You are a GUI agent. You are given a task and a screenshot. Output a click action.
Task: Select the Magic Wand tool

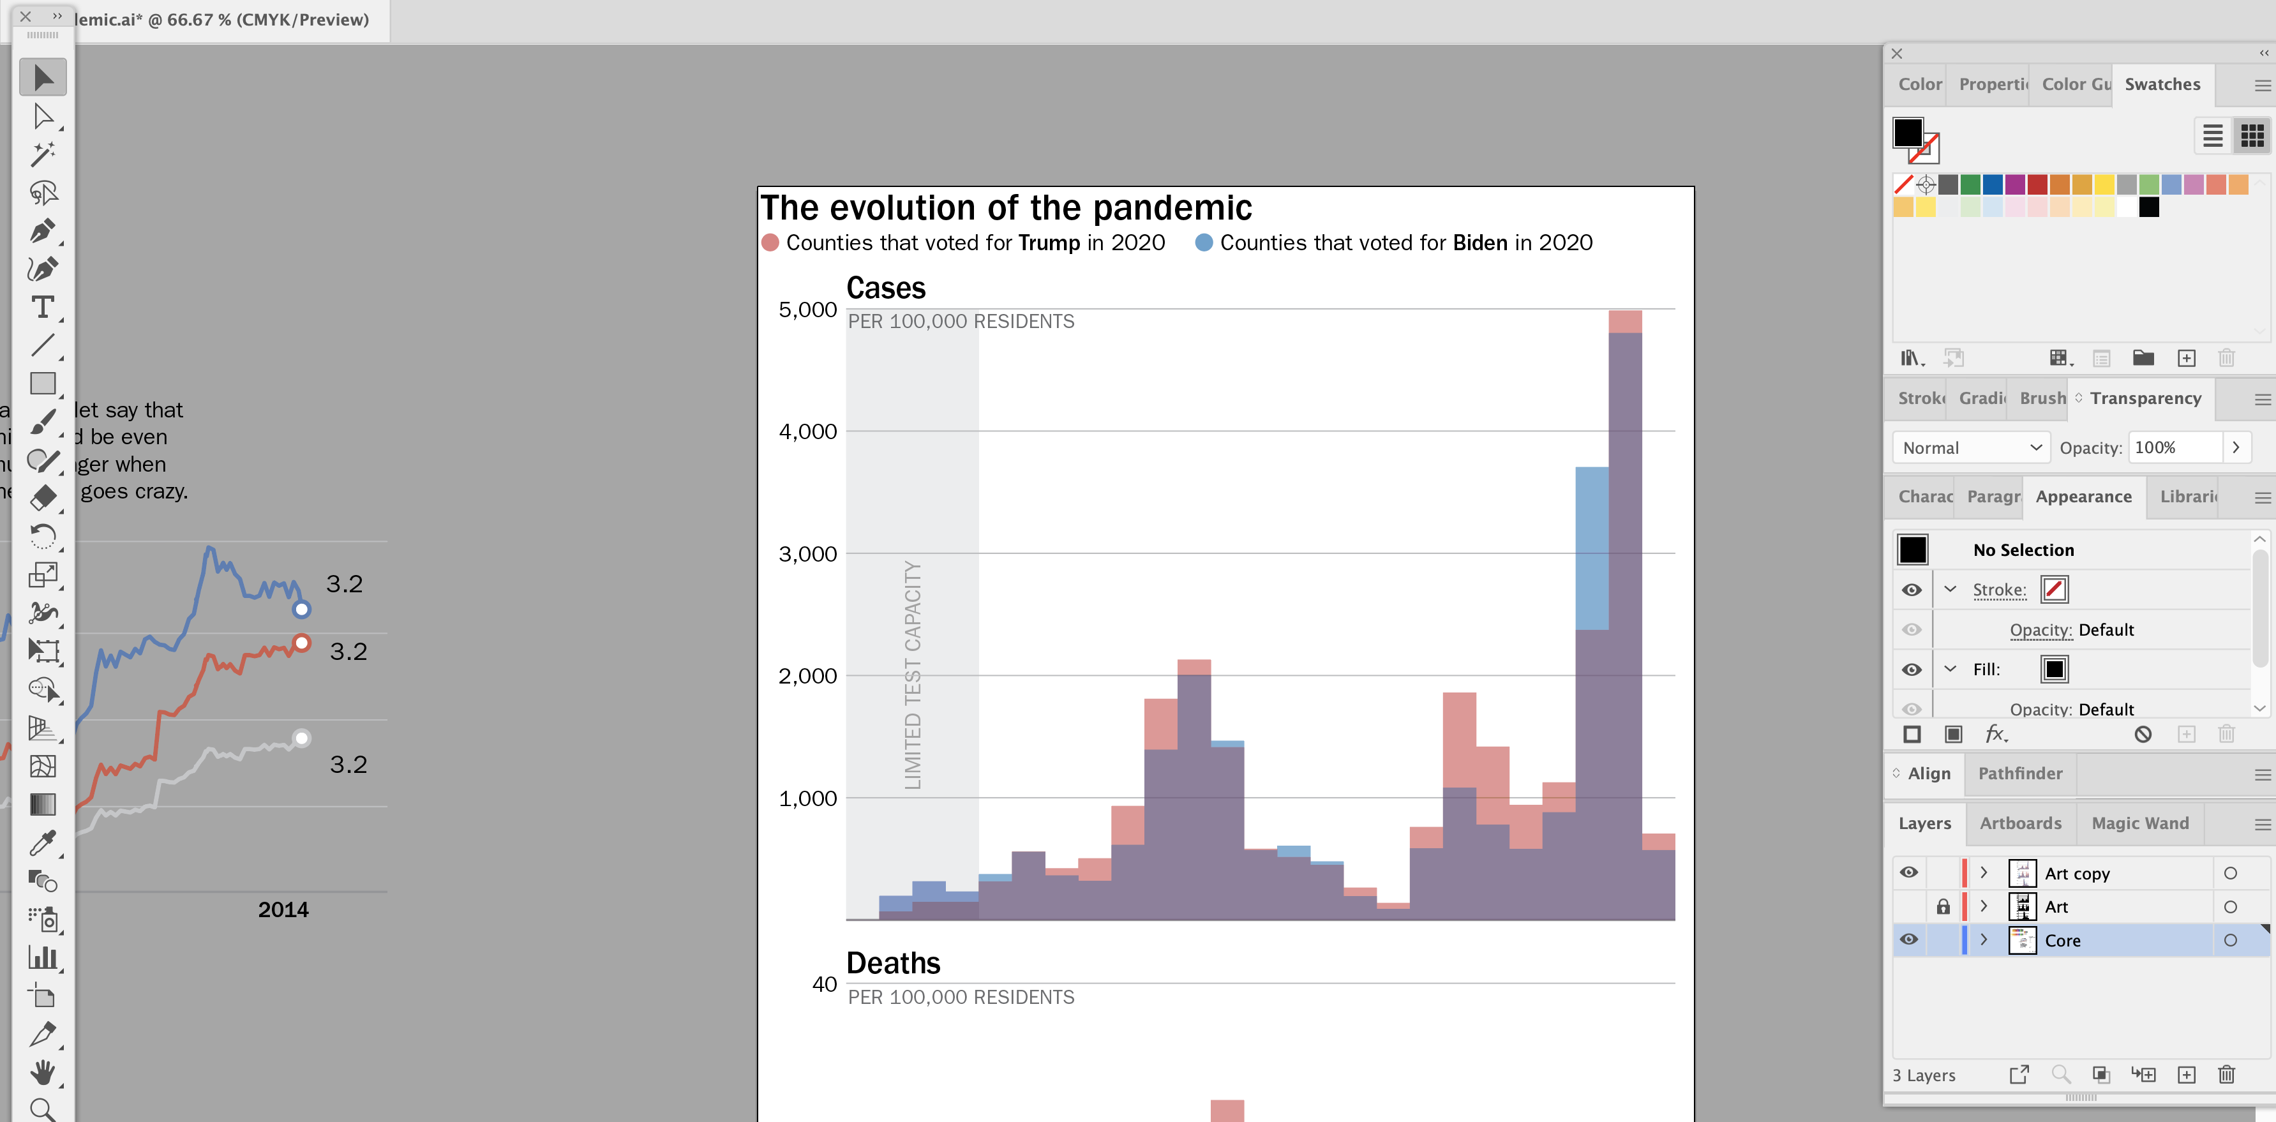click(x=41, y=154)
